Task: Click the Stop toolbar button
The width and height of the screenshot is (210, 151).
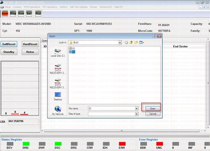Action: click(13, 13)
